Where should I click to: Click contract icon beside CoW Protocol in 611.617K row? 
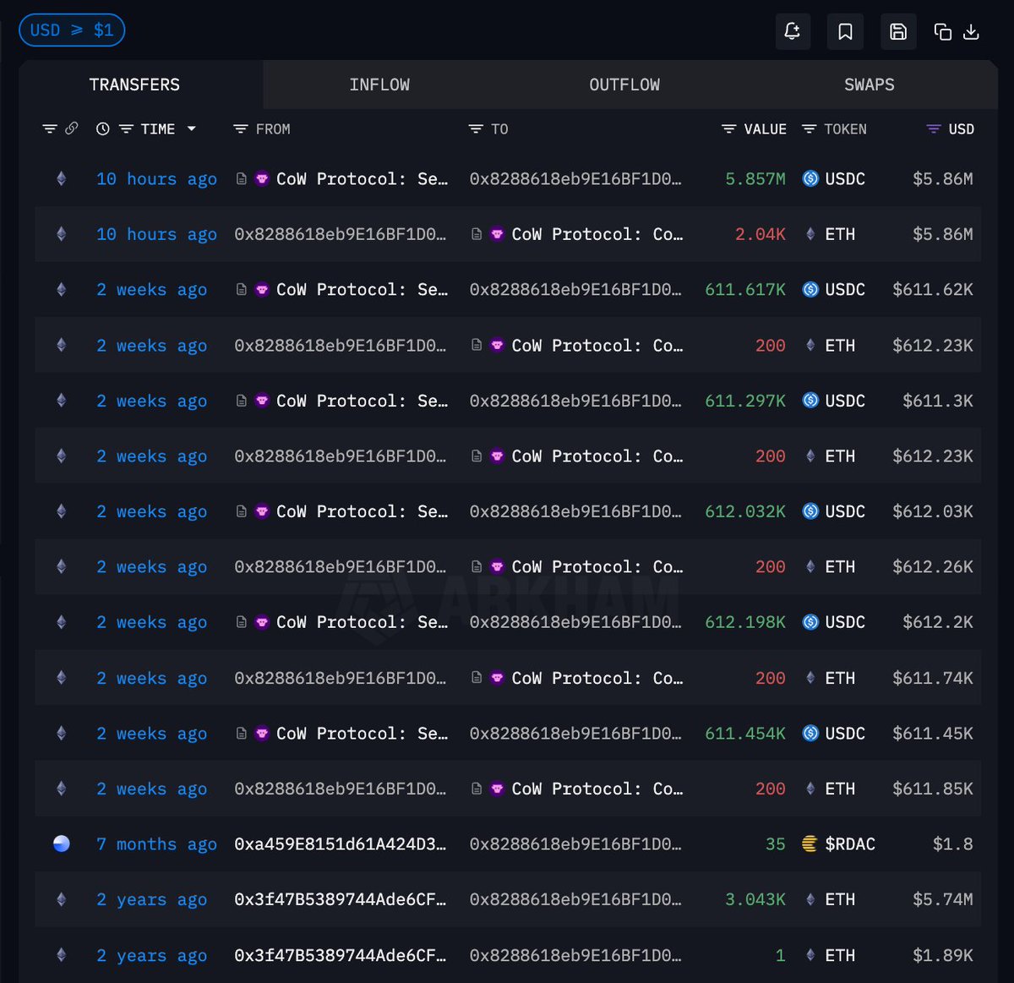click(x=242, y=290)
